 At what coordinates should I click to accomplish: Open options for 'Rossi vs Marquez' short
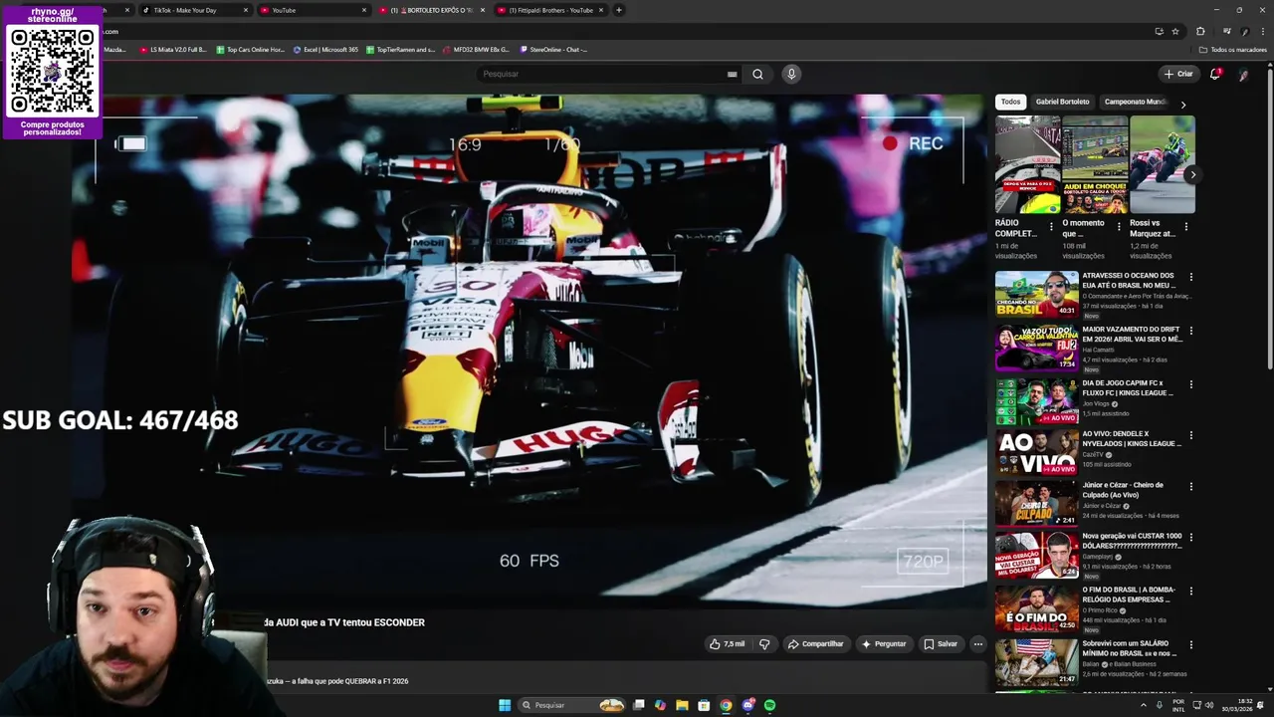tap(1185, 227)
